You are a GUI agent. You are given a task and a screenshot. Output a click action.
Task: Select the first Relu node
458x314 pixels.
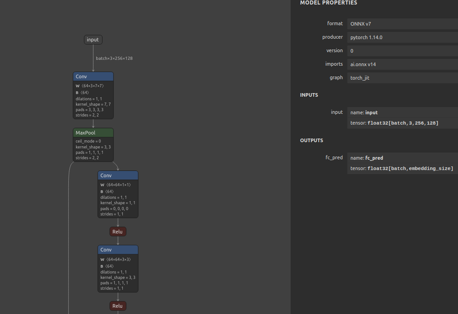[x=117, y=232]
